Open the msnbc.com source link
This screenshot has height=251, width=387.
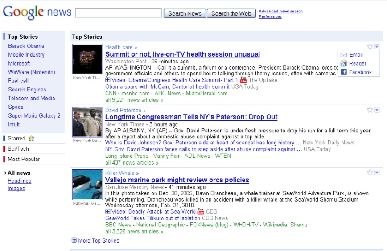click(136, 93)
